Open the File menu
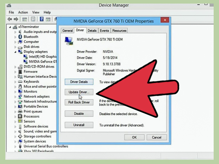Screen dimensions: 219x164 point(11,12)
